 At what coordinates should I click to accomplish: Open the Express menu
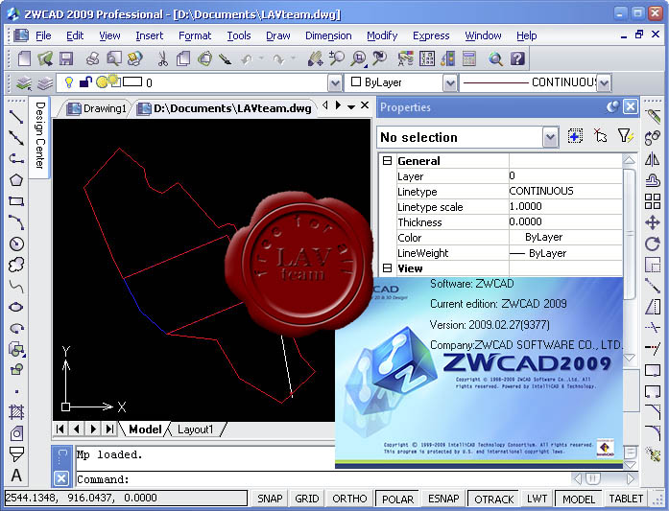431,35
